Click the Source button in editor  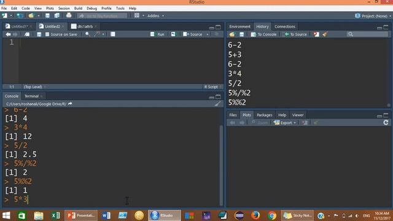pyautogui.click(x=192, y=34)
